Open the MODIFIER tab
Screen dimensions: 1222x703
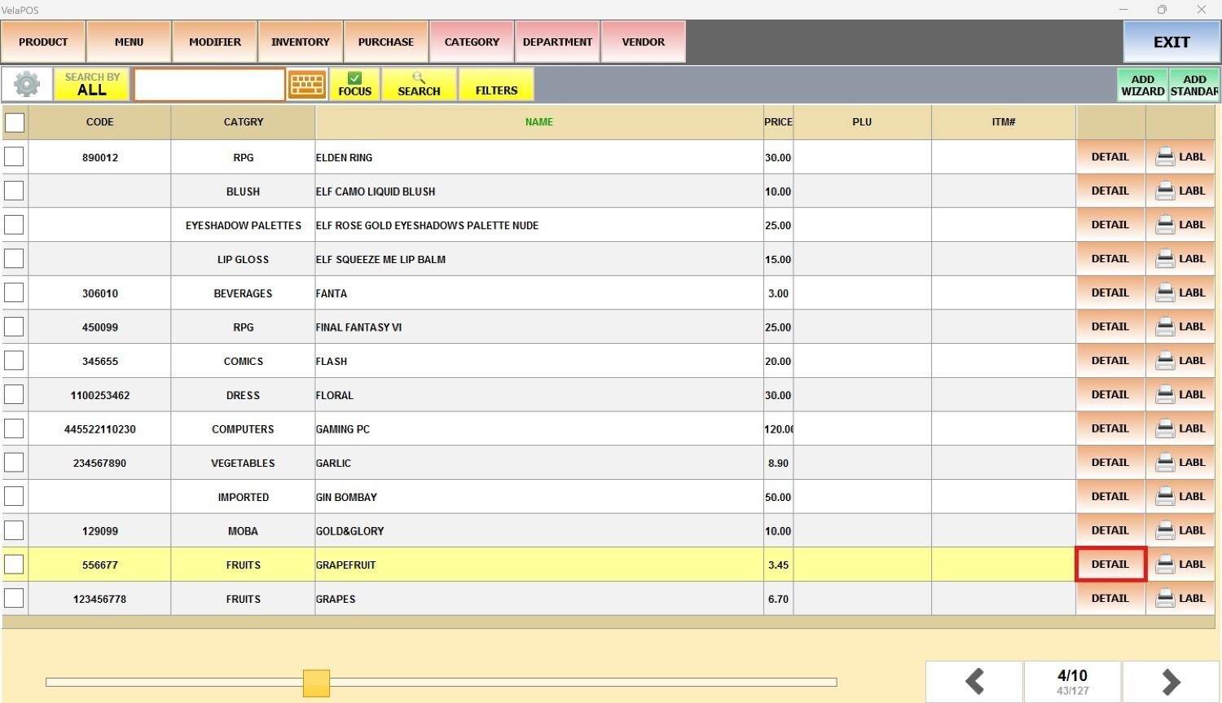pos(215,42)
